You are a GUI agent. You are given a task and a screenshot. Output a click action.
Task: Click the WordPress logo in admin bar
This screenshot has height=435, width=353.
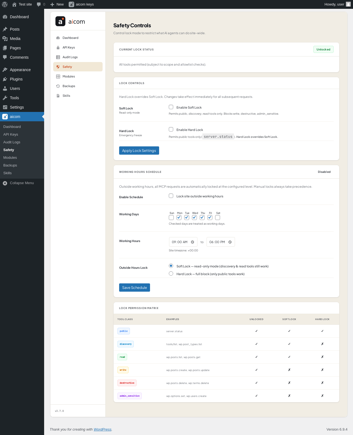pos(5,4)
